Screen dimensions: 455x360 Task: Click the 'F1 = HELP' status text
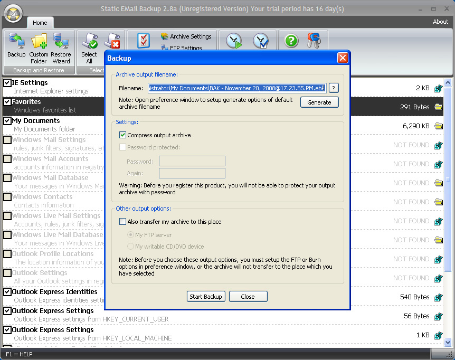point(19,354)
